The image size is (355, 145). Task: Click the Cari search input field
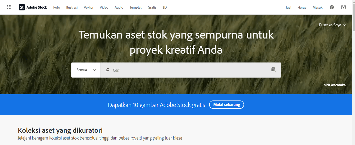pos(191,70)
